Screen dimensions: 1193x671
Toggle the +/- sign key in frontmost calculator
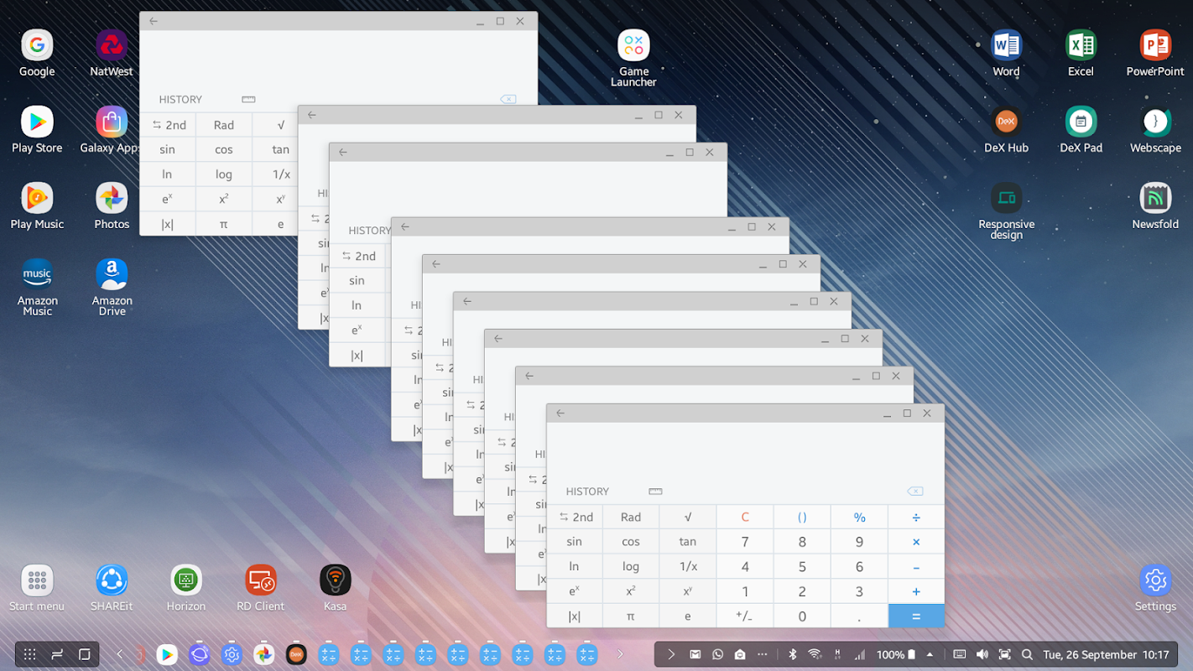pos(744,616)
